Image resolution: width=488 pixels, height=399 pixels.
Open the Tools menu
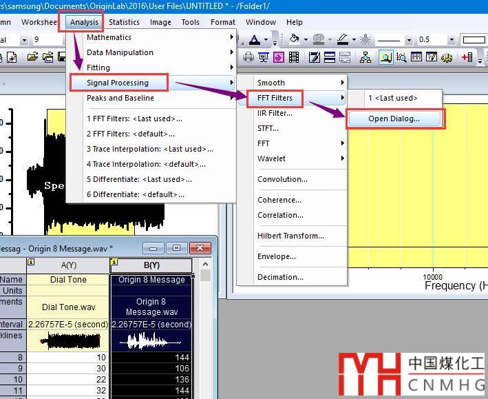191,22
